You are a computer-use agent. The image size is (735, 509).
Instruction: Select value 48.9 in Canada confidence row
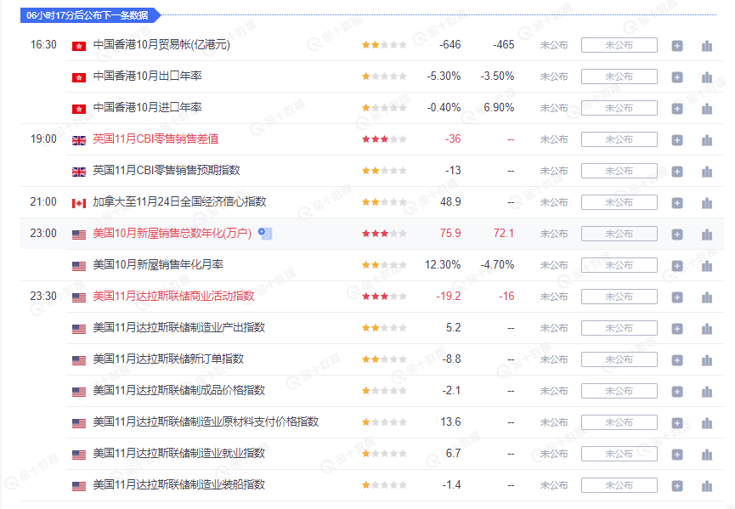(x=450, y=201)
